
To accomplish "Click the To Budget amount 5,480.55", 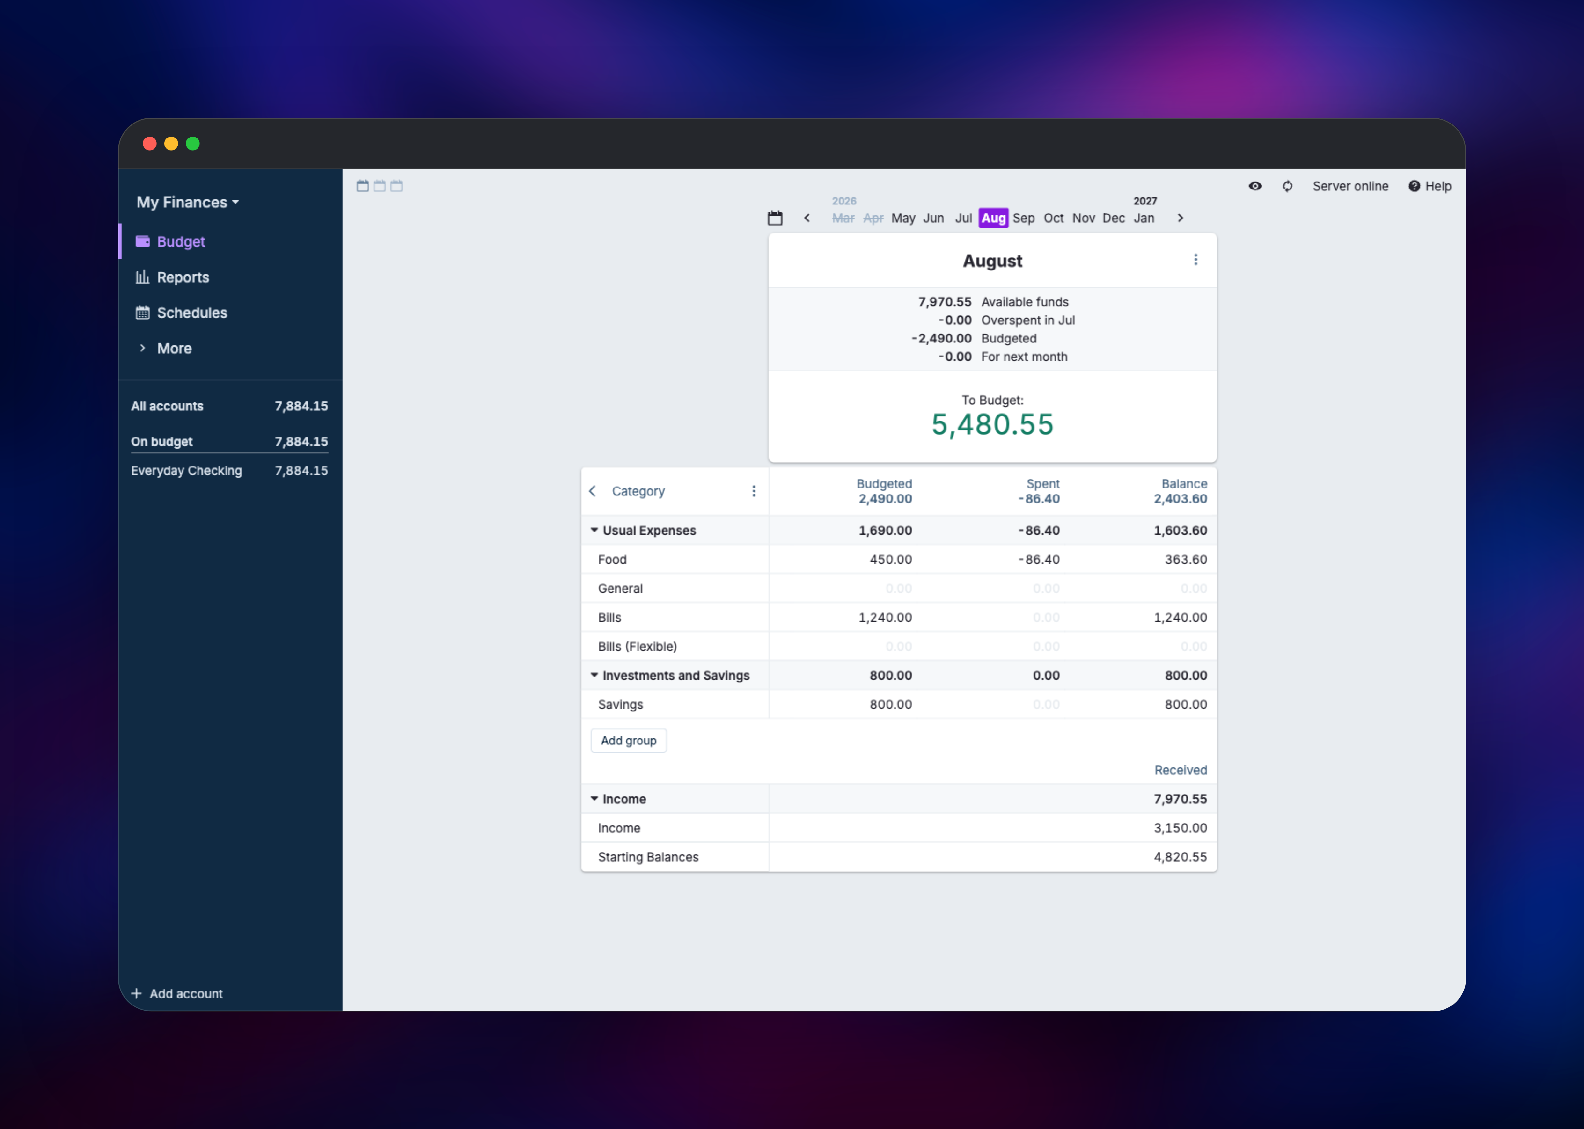I will click(992, 425).
